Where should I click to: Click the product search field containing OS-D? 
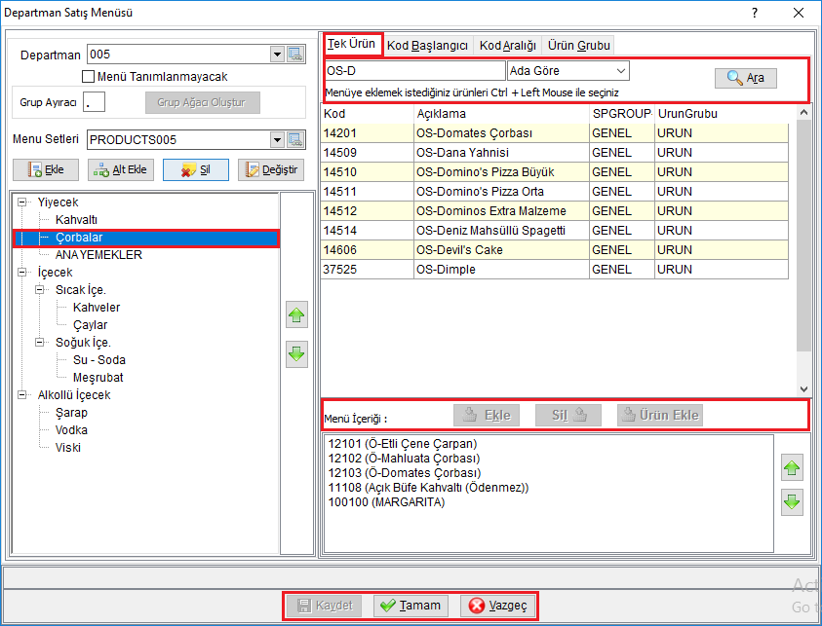pyautogui.click(x=415, y=71)
